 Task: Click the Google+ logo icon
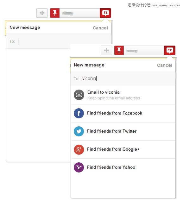(79, 149)
